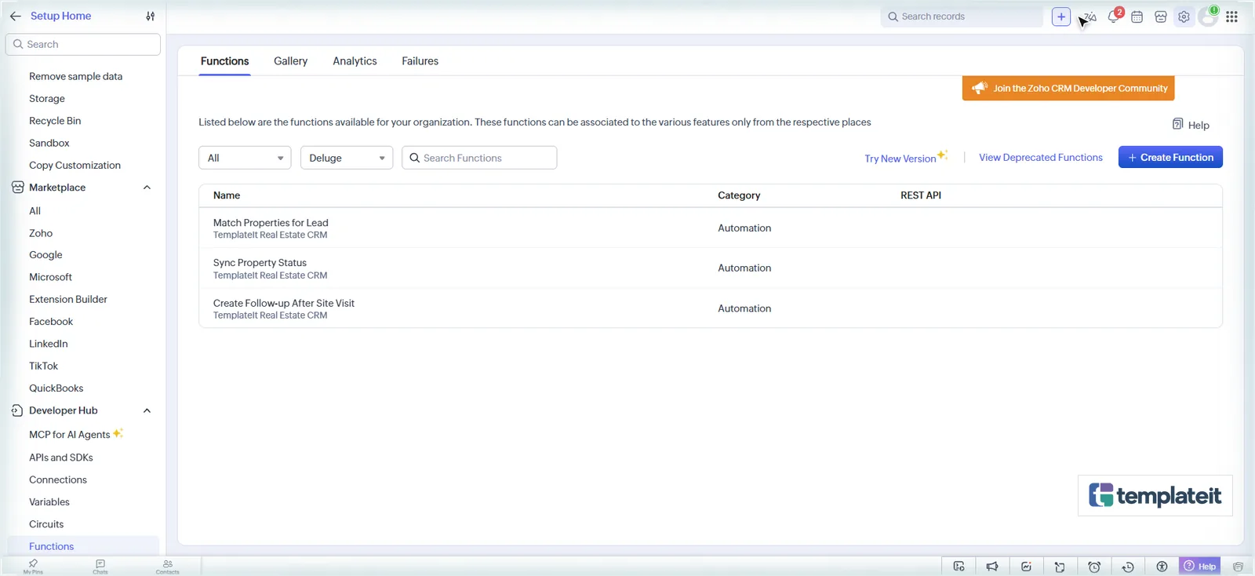Click the back arrow beside Setup Home
Image resolution: width=1255 pixels, height=576 pixels.
(x=15, y=16)
